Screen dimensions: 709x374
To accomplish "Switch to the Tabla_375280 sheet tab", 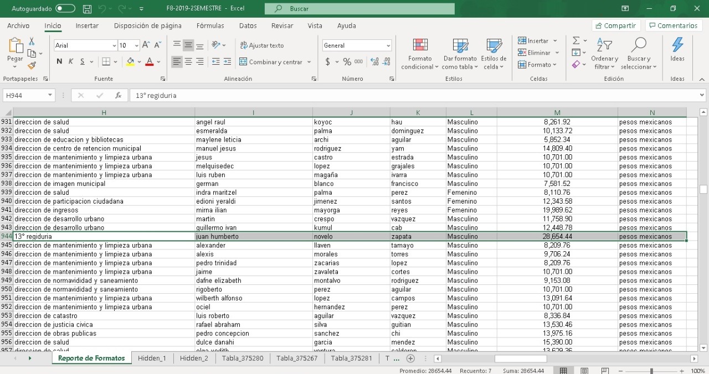I will 243,359.
